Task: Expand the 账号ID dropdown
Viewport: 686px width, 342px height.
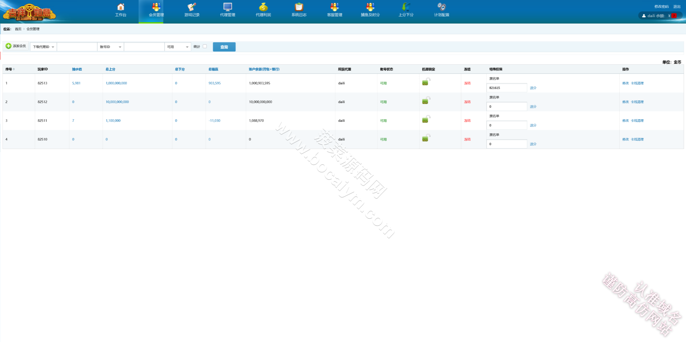Action: [x=110, y=47]
